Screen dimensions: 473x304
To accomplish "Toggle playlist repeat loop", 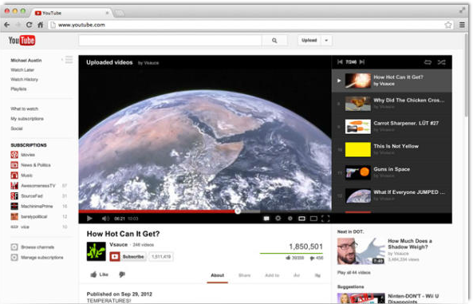I will tap(428, 62).
